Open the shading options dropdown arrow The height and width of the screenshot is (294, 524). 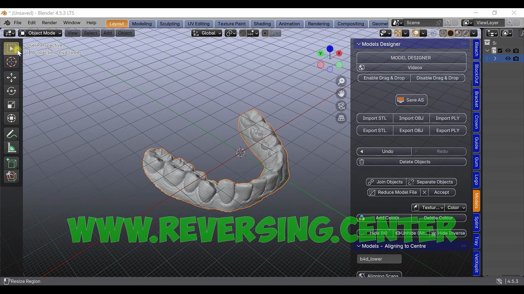(474, 33)
